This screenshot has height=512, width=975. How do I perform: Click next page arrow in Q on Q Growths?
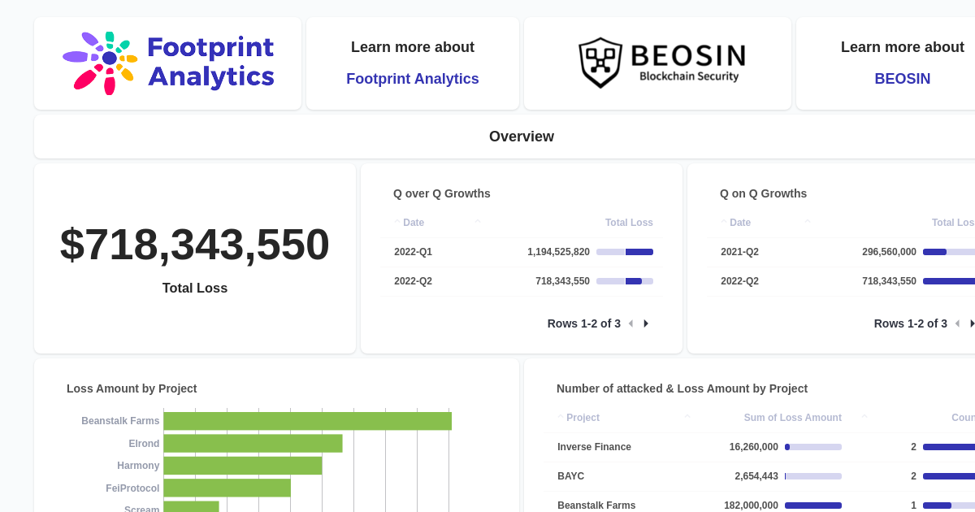click(x=973, y=323)
